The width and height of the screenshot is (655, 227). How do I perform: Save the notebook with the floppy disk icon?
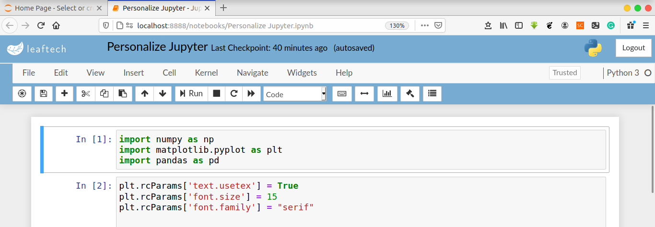(43, 94)
